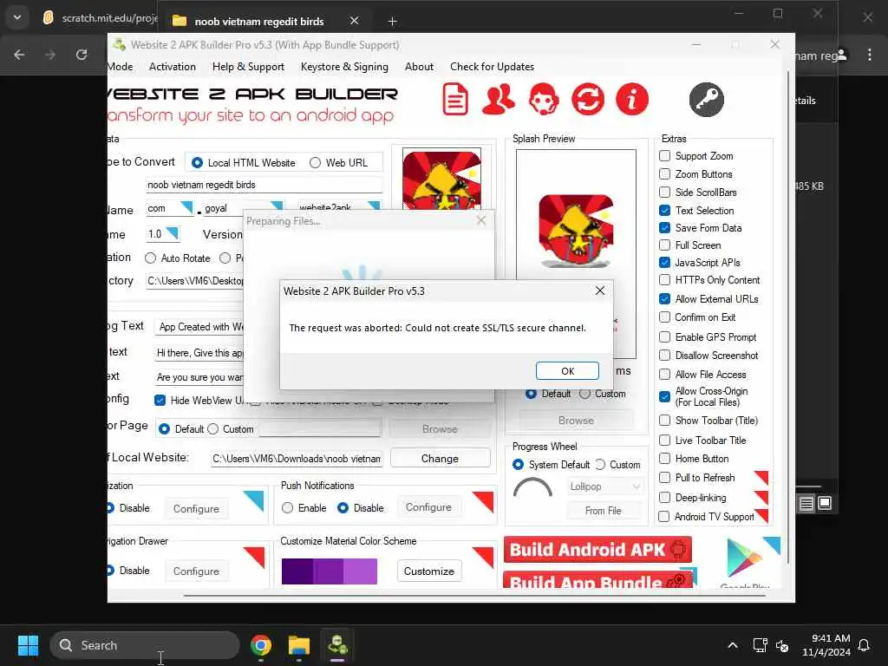
Task: Select Auto Rotate orientation
Action: 150,258
